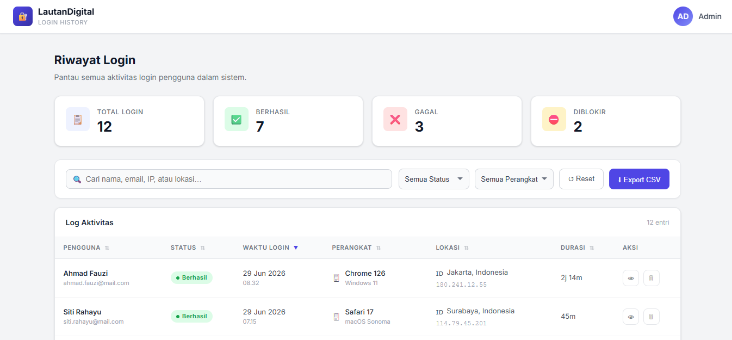
Task: Click duration value 45m
Action: [x=568, y=317]
